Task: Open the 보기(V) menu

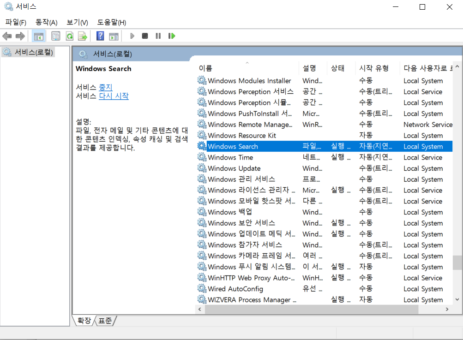Action: coord(77,22)
